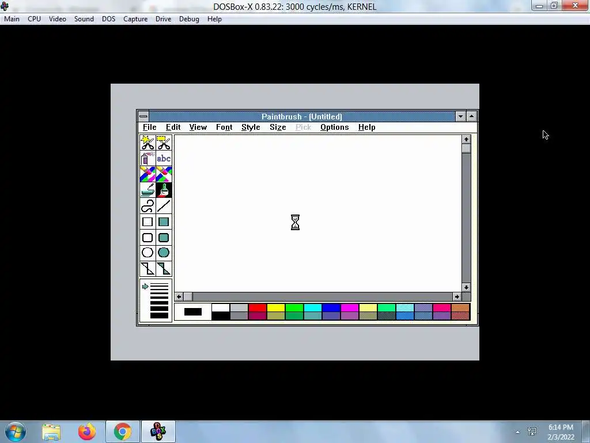Select the Filled Box tool
The image size is (590, 443).
point(164,222)
